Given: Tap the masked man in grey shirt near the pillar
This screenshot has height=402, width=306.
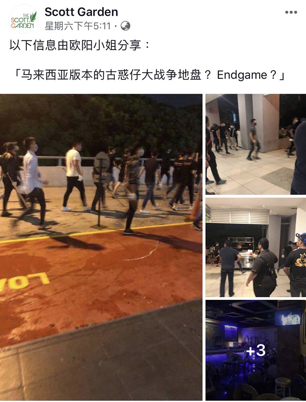Looking at the screenshot, I should point(253,139).
